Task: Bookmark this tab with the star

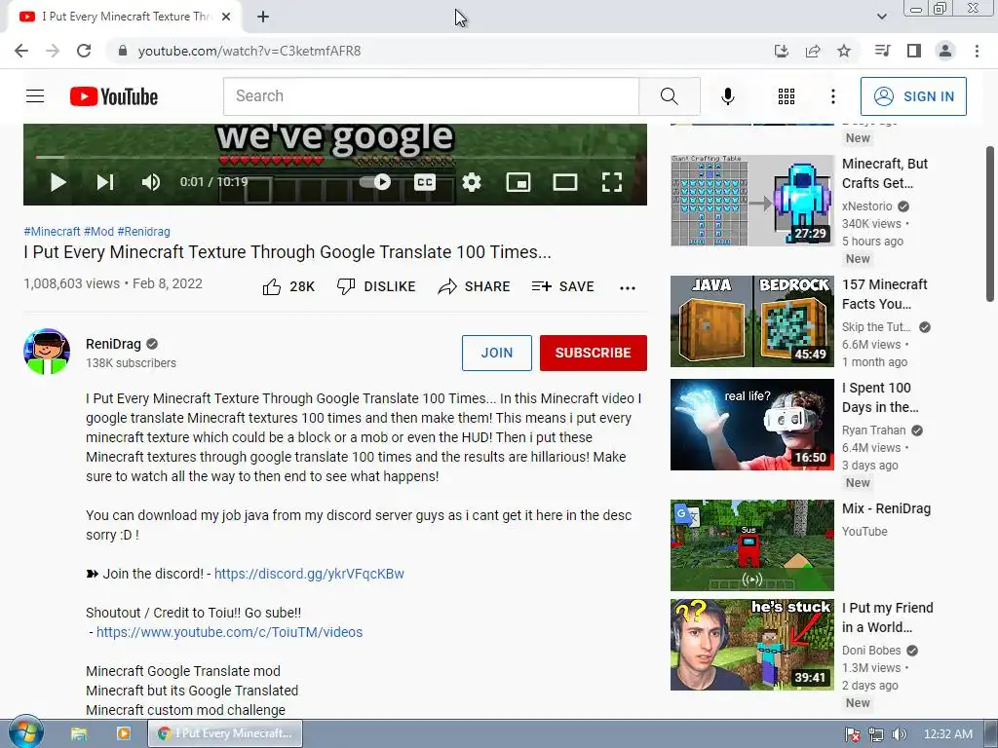Action: point(844,51)
